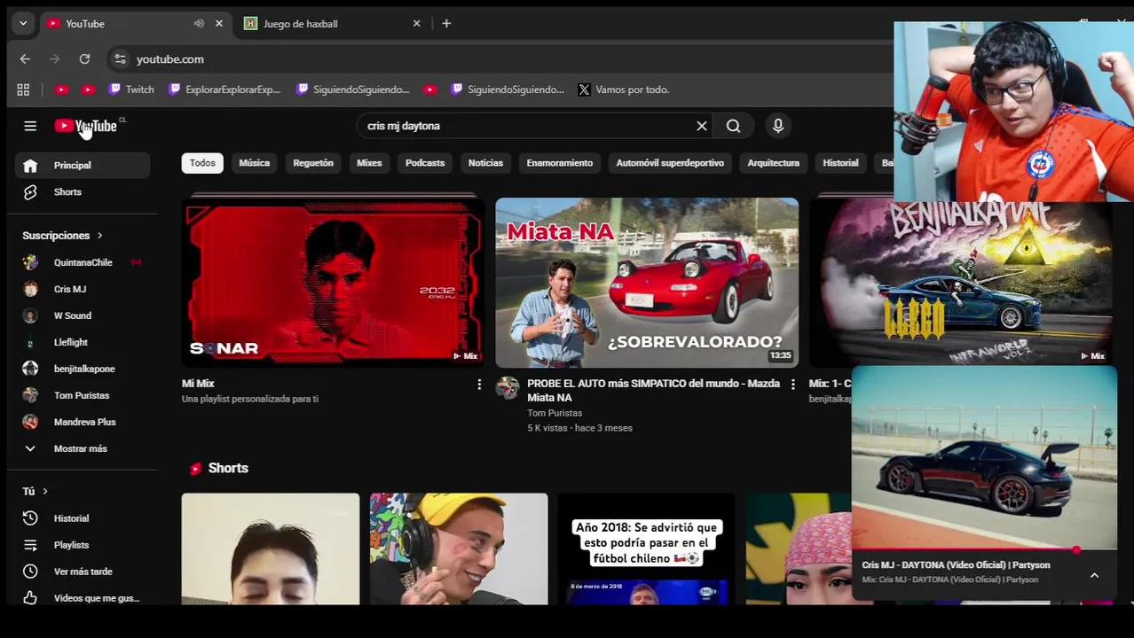Open Cris MJ channel subscription

[x=83, y=289]
